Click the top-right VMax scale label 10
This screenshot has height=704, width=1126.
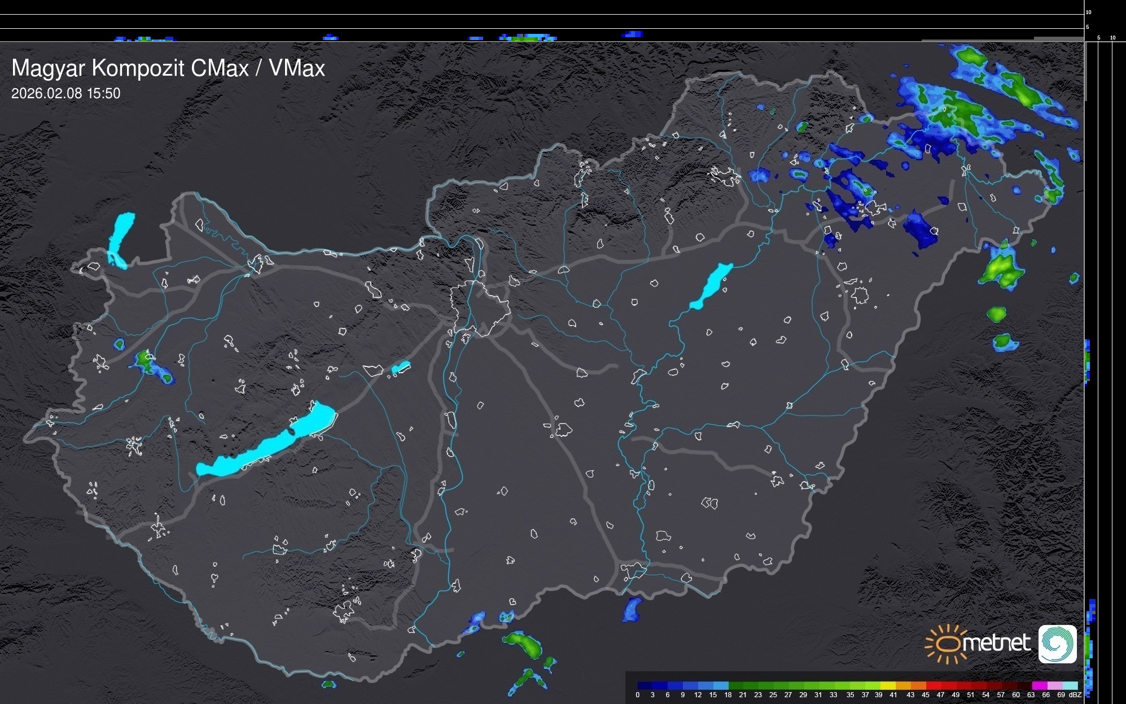coord(1088,12)
